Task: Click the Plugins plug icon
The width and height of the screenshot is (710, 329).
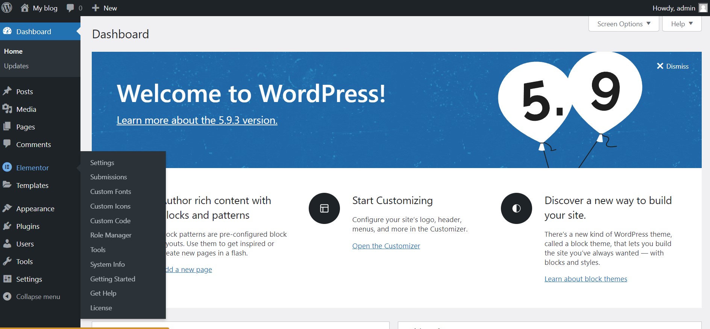Action: [7, 226]
